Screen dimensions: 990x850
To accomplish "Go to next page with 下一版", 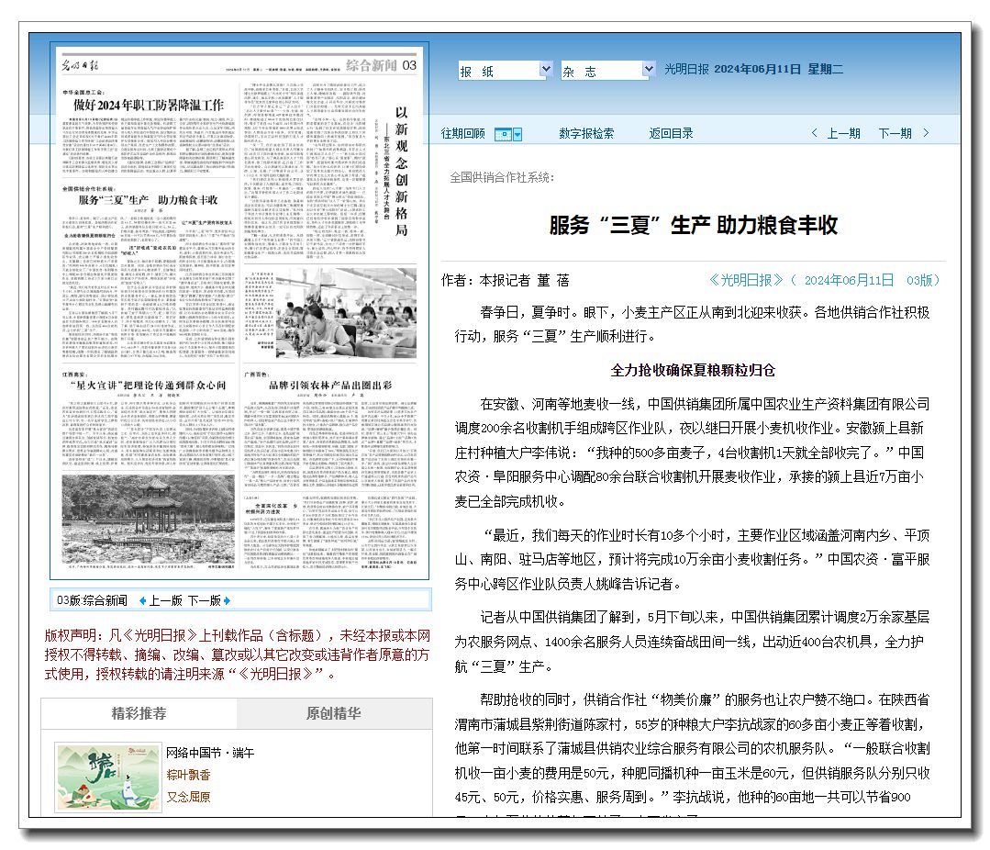I will pyautogui.click(x=205, y=600).
